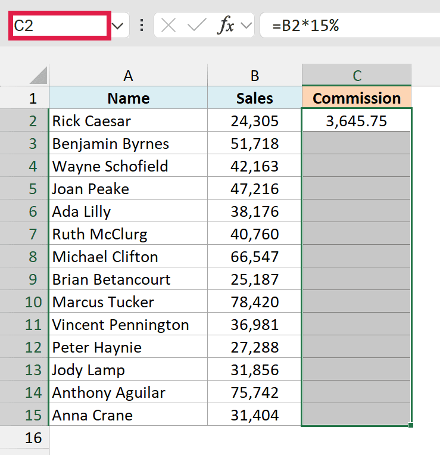The image size is (440, 455).
Task: Select row 8 header
Action: [x=24, y=257]
